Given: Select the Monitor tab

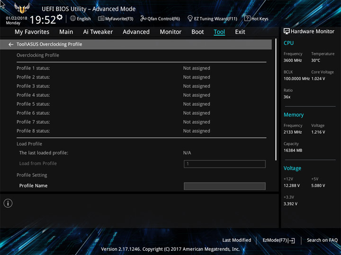Looking at the screenshot, I should click(x=170, y=32).
